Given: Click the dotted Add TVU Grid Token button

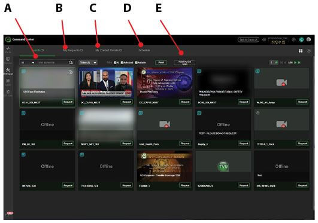Looking at the screenshot, I should (x=184, y=62).
